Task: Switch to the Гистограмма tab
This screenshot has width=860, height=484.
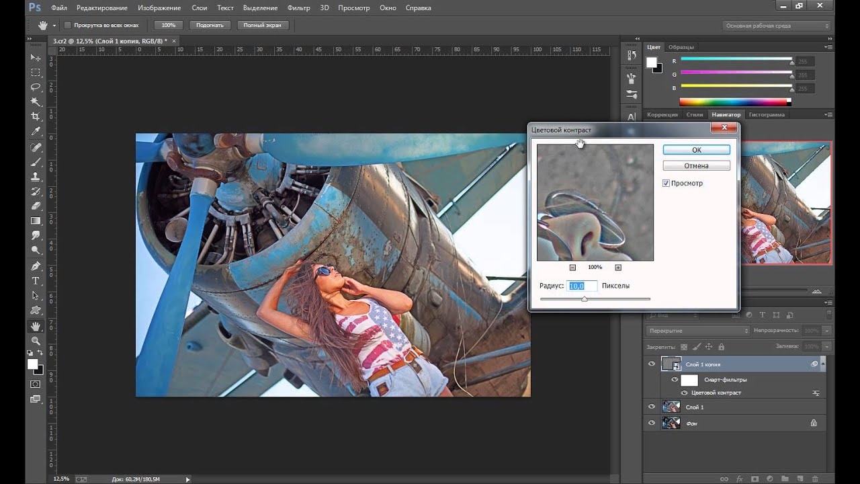Action: [x=767, y=115]
